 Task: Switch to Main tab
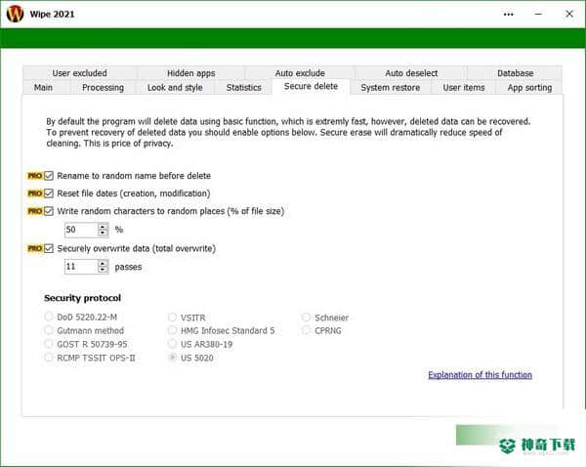(x=43, y=88)
